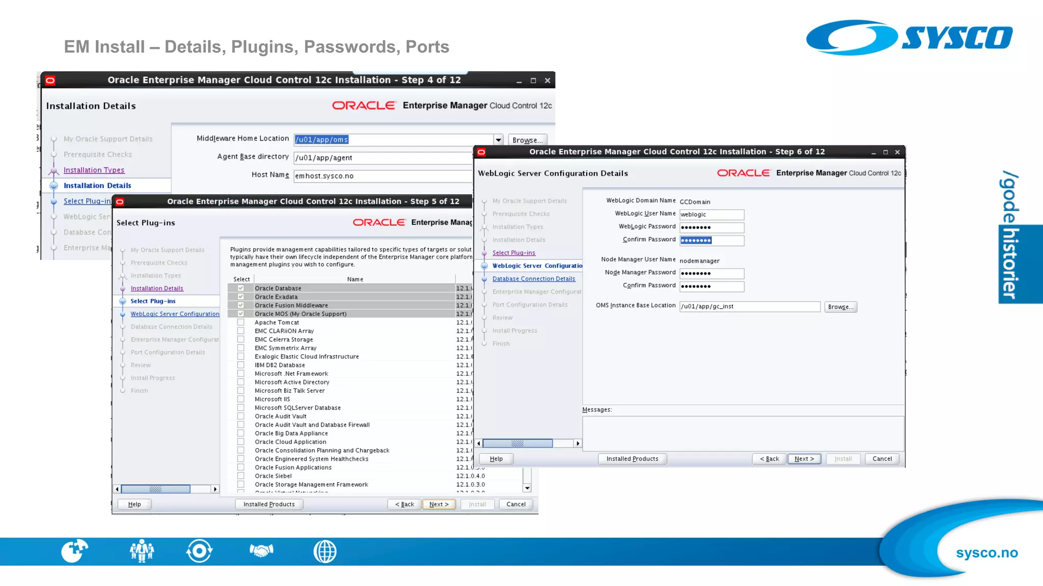Click Cancel in Step 5 window
Viewport: 1043px width, 586px height.
pos(516,505)
